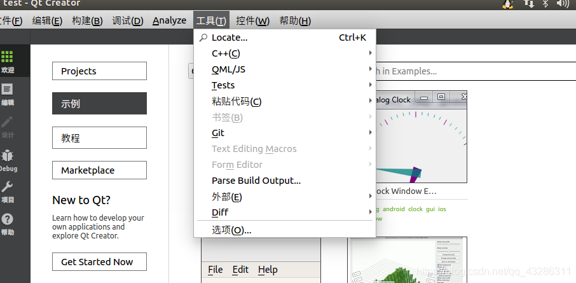The height and width of the screenshot is (283, 576).
Task: Click the Projects button on Welcome page
Action: click(99, 71)
